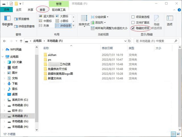182x137 pixels.
Task: Select List layout
Action: 44,26
